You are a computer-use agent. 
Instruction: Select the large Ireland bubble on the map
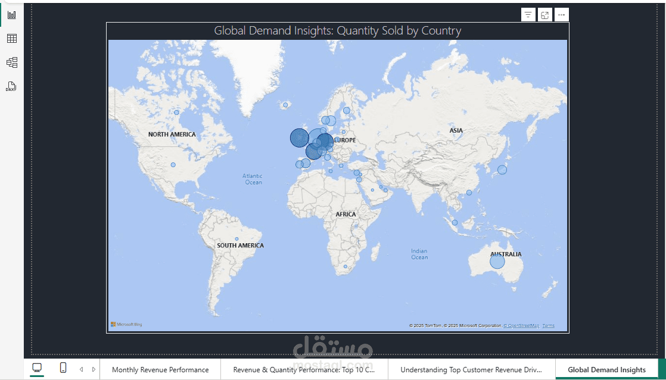300,138
